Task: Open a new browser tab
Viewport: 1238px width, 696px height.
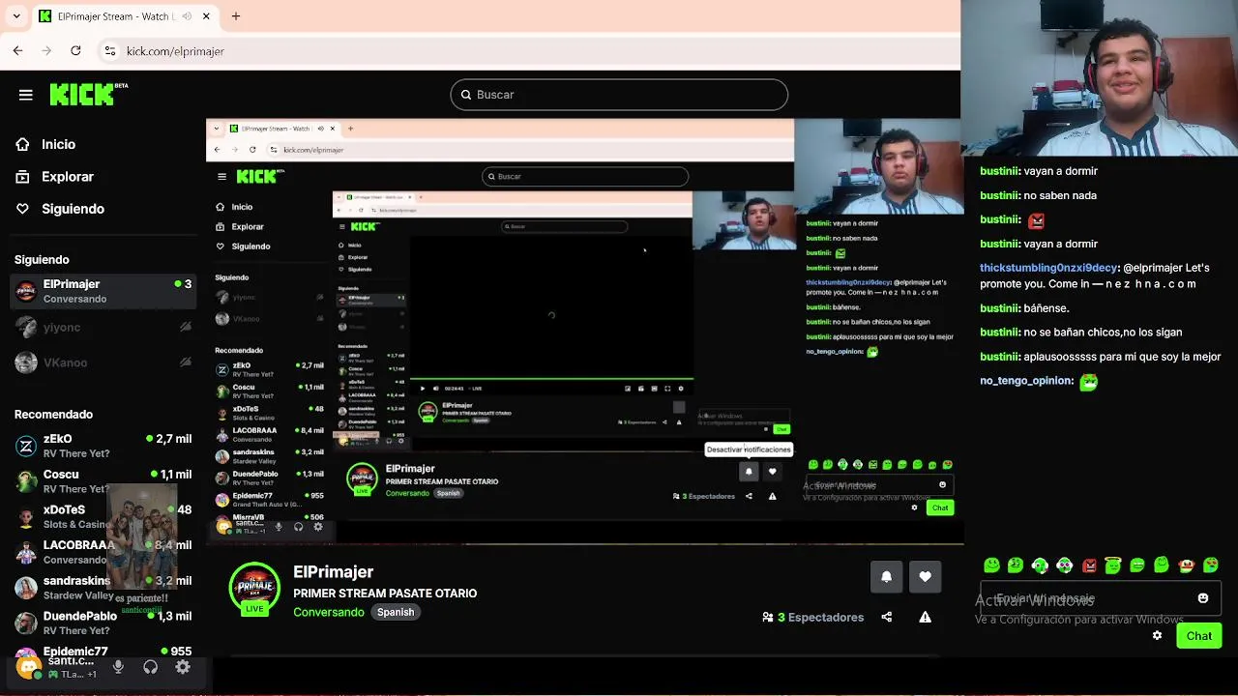Action: pyautogui.click(x=235, y=16)
